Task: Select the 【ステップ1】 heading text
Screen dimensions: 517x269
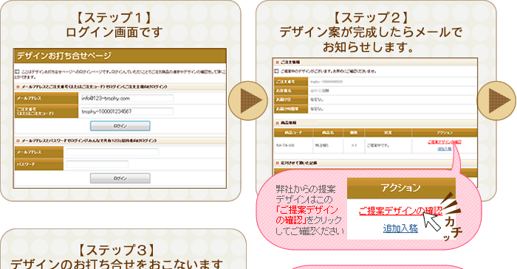Action: click(114, 18)
